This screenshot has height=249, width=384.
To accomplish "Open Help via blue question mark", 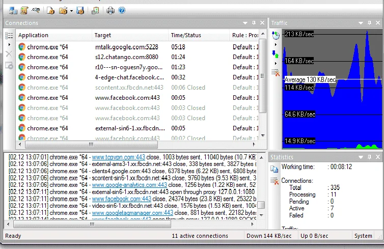I will [122, 10].
